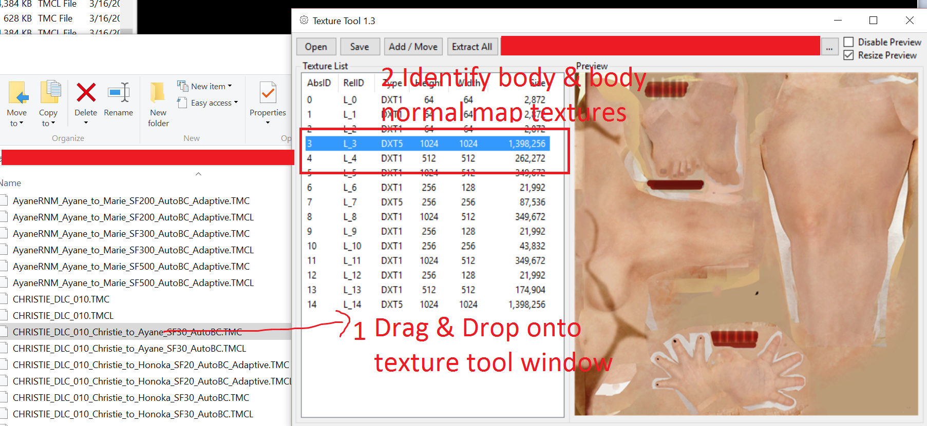927x426 pixels.
Task: Sort texture list by RelID column header
Action: coord(353,83)
